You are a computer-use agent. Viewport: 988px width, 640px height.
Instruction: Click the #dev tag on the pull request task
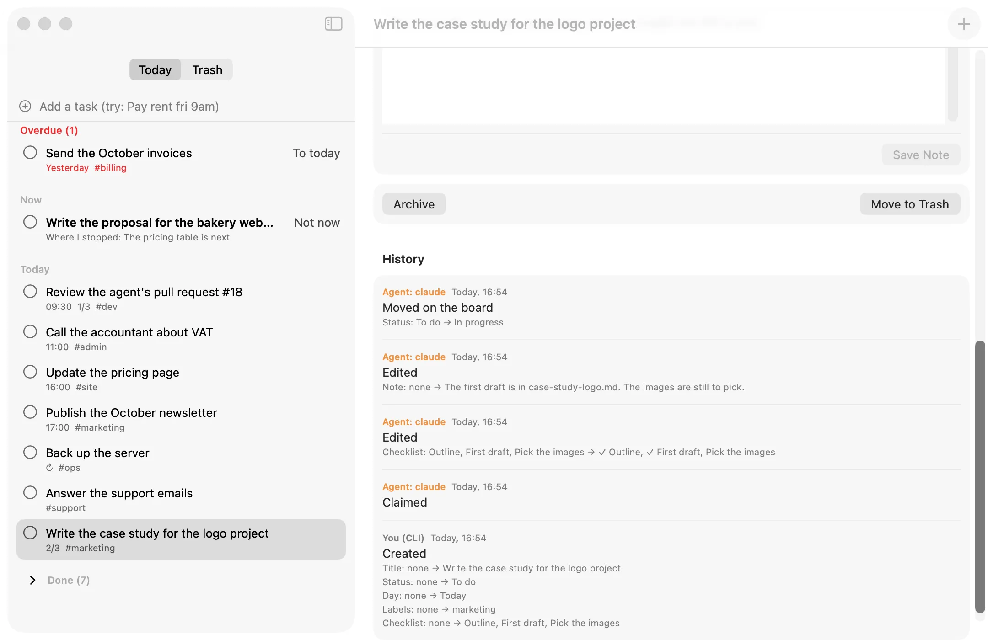(x=107, y=307)
